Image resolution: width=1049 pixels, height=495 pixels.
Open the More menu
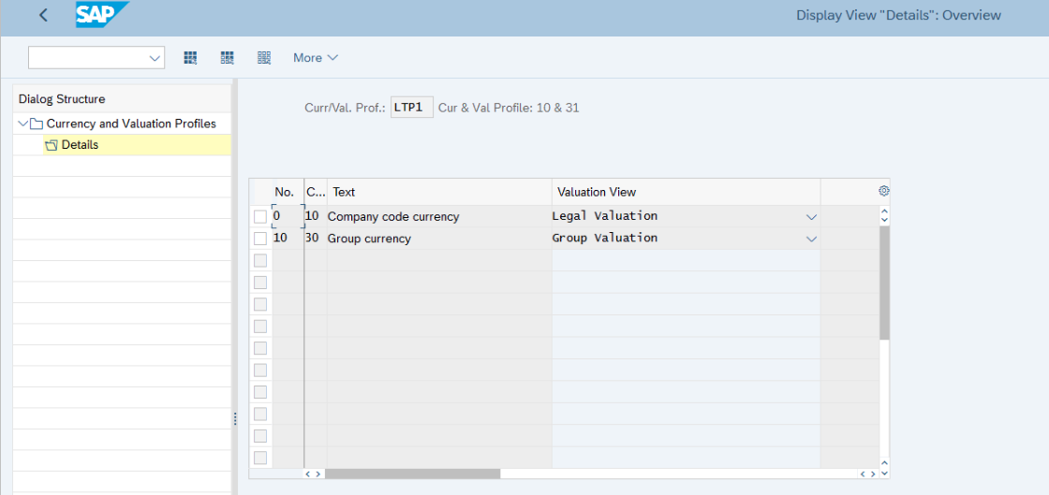(x=316, y=58)
